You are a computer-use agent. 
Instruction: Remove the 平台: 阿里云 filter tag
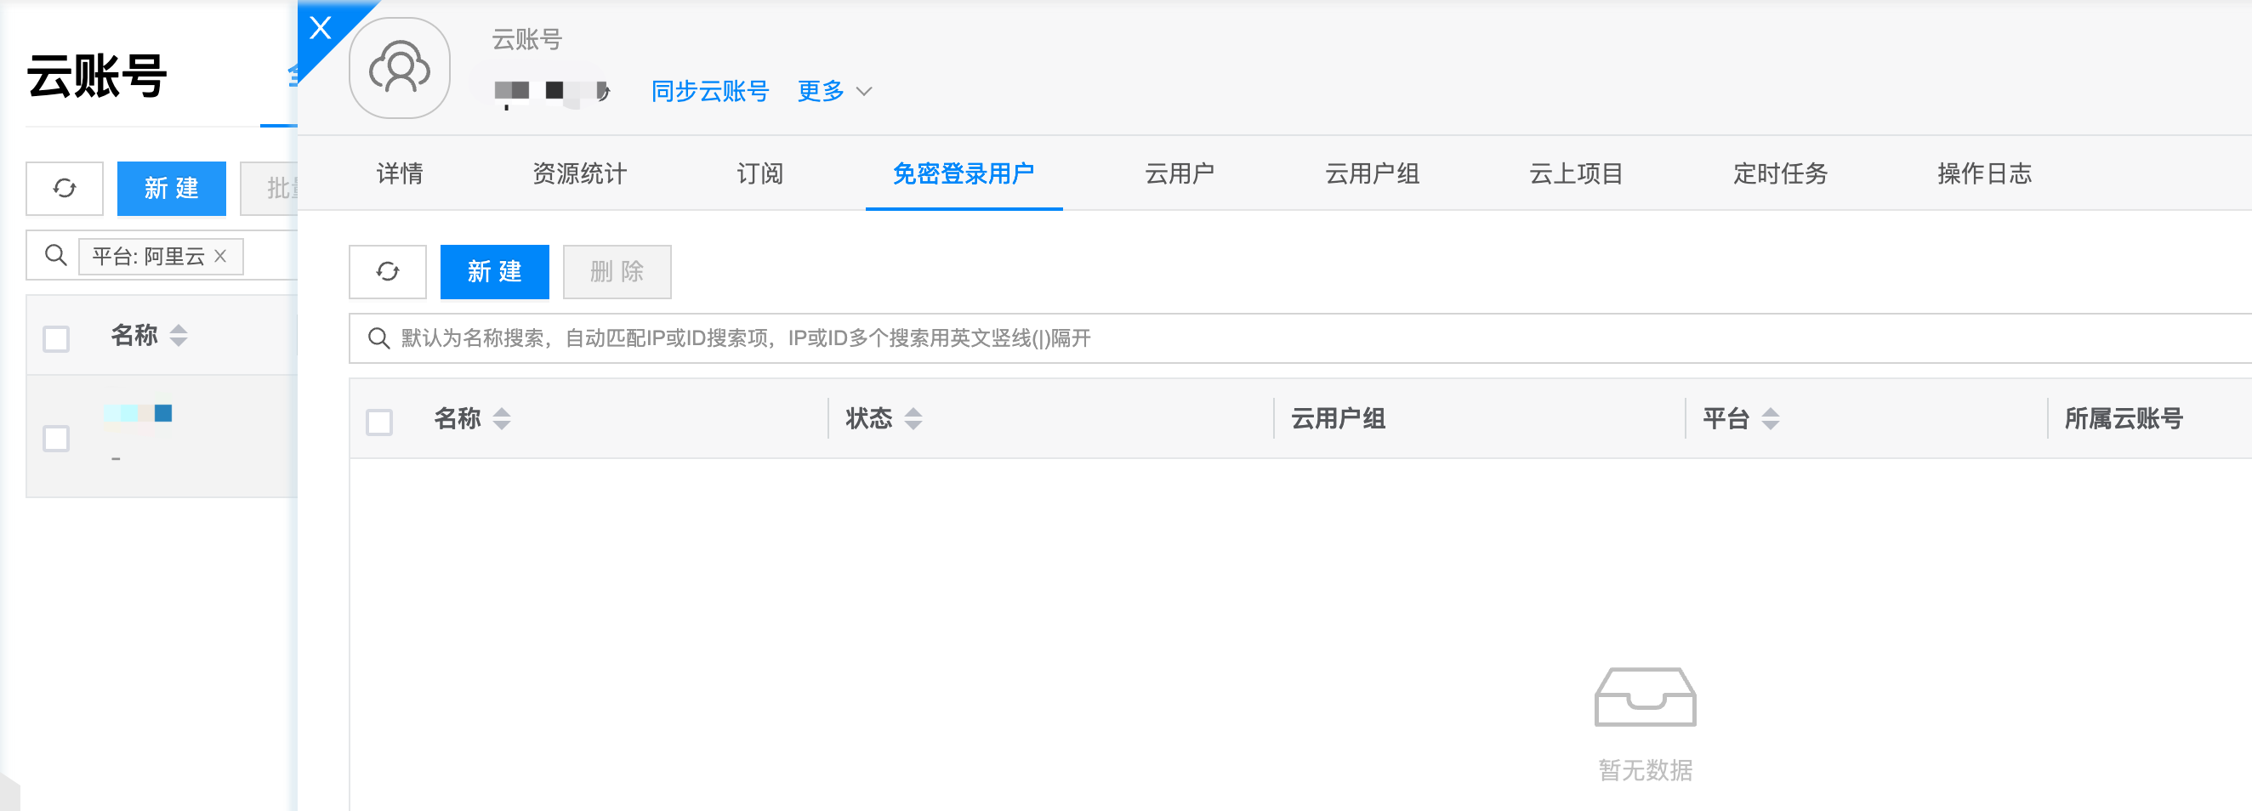[220, 256]
